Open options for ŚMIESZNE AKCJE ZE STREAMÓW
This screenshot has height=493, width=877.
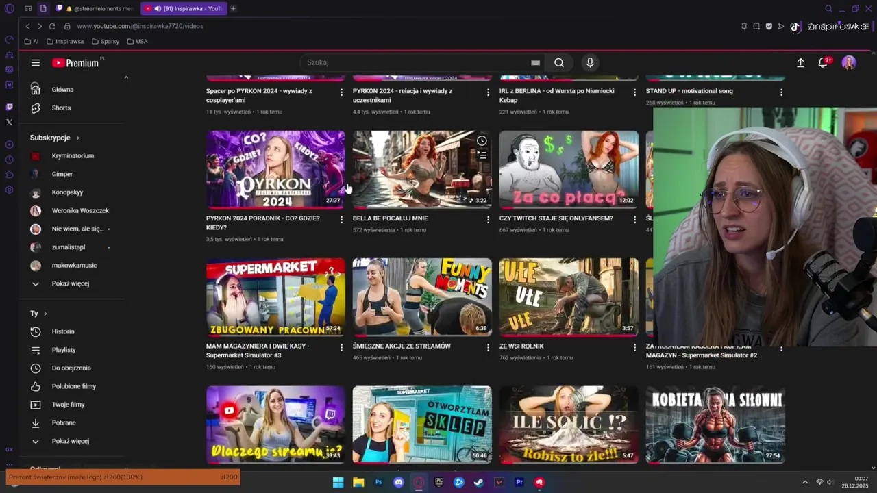488,348
